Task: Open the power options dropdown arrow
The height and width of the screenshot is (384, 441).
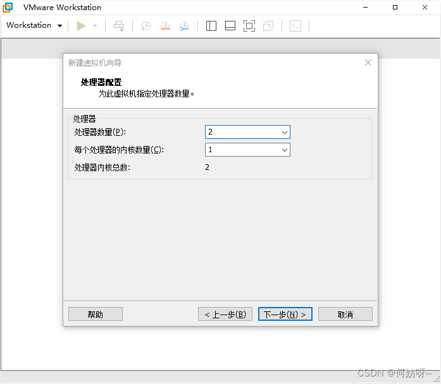Action: click(x=95, y=26)
